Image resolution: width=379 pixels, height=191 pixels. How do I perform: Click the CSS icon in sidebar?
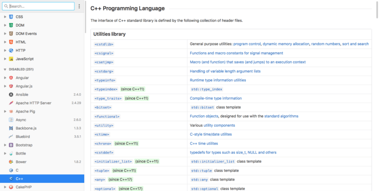[11, 17]
